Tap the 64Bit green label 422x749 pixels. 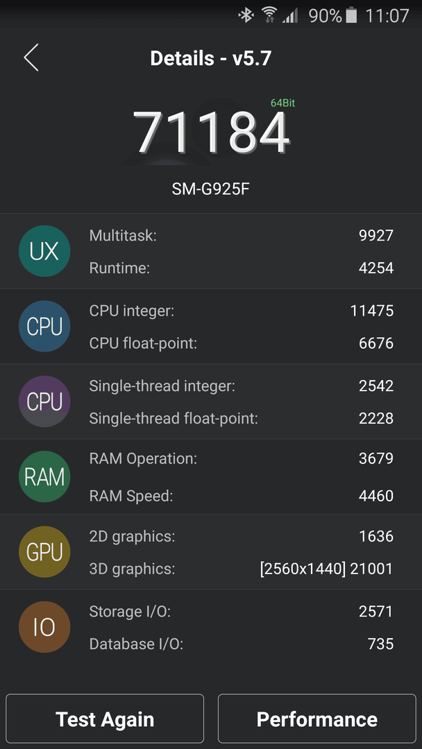pyautogui.click(x=282, y=103)
